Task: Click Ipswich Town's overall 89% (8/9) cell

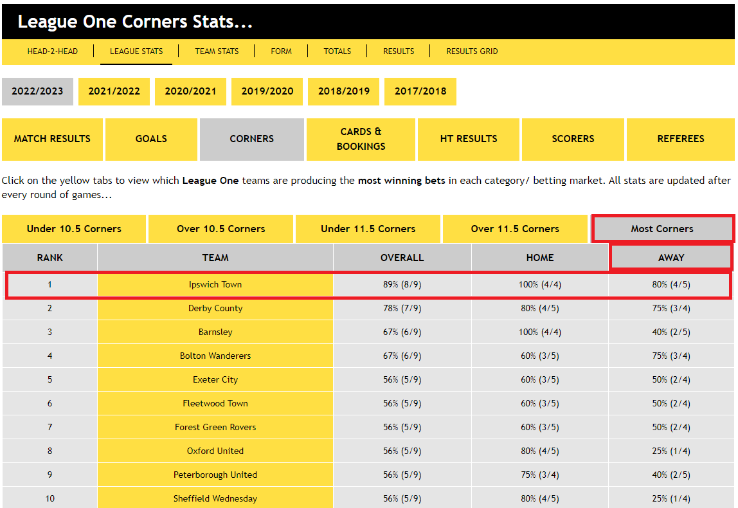Action: click(402, 285)
